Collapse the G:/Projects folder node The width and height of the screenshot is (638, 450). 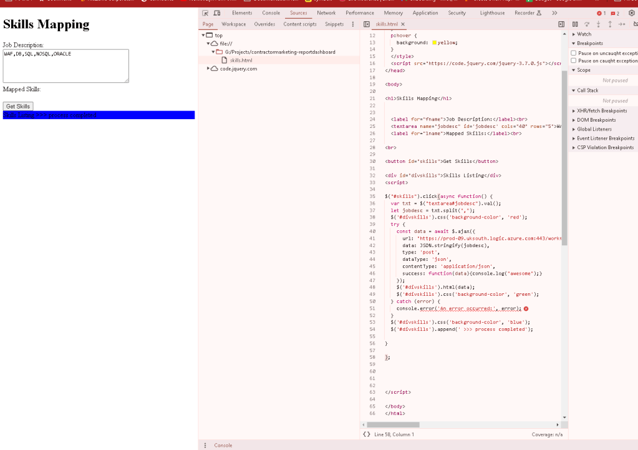[x=213, y=52]
